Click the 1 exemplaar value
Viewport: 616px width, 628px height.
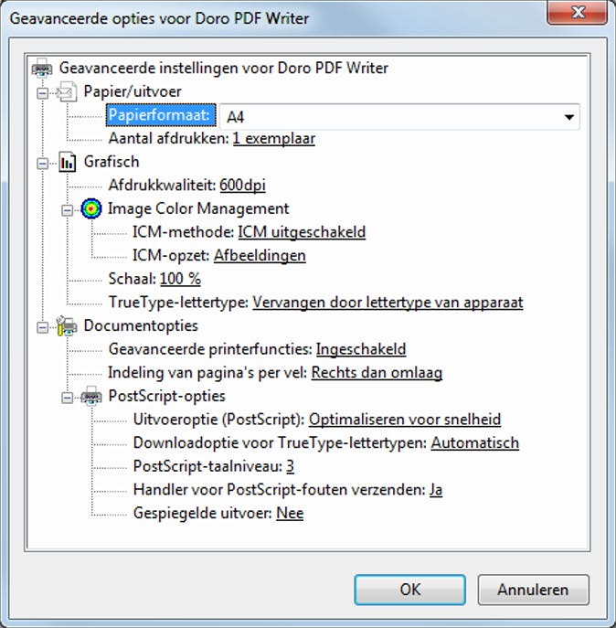click(x=274, y=139)
